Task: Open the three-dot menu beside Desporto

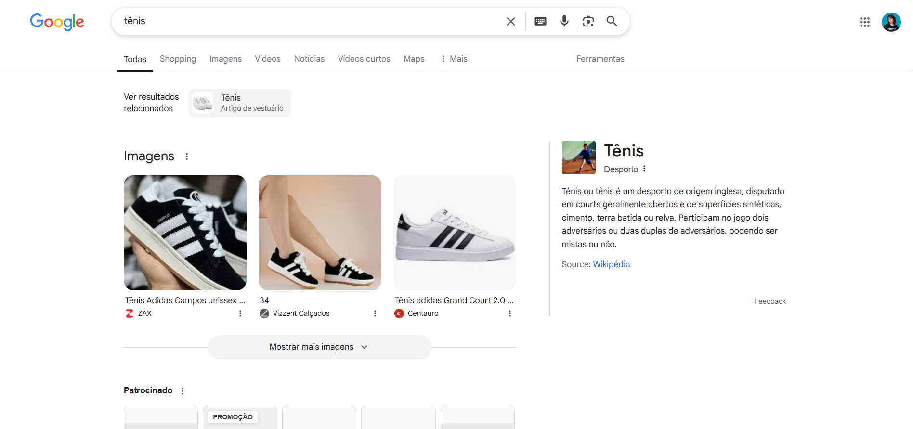Action: click(x=644, y=169)
